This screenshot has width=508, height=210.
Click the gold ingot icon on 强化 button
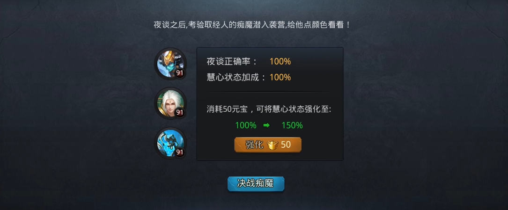tap(272, 145)
